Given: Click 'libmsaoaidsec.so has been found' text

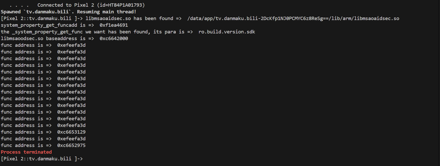Looking at the screenshot, I should [129, 19].
